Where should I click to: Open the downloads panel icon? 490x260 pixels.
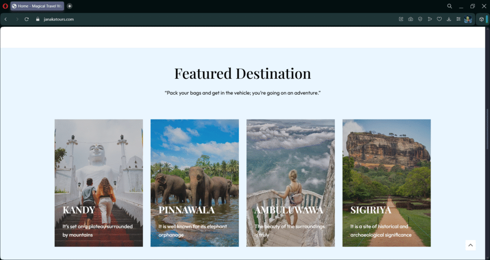[x=449, y=19]
